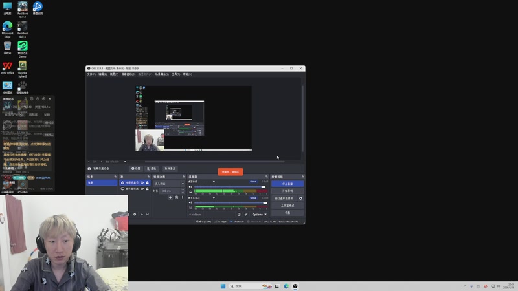This screenshot has height=291, width=518.
Task: Open WPS Office desktop shortcut
Action: 7,68
